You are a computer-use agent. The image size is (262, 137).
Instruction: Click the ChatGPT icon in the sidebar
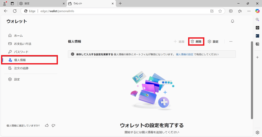tap(258, 27)
